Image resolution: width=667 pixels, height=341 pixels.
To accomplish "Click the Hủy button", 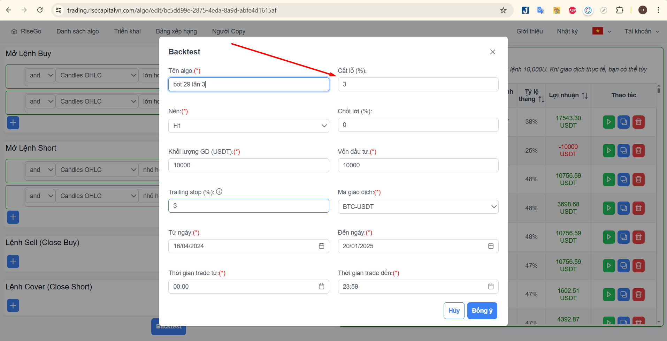I will click(454, 311).
